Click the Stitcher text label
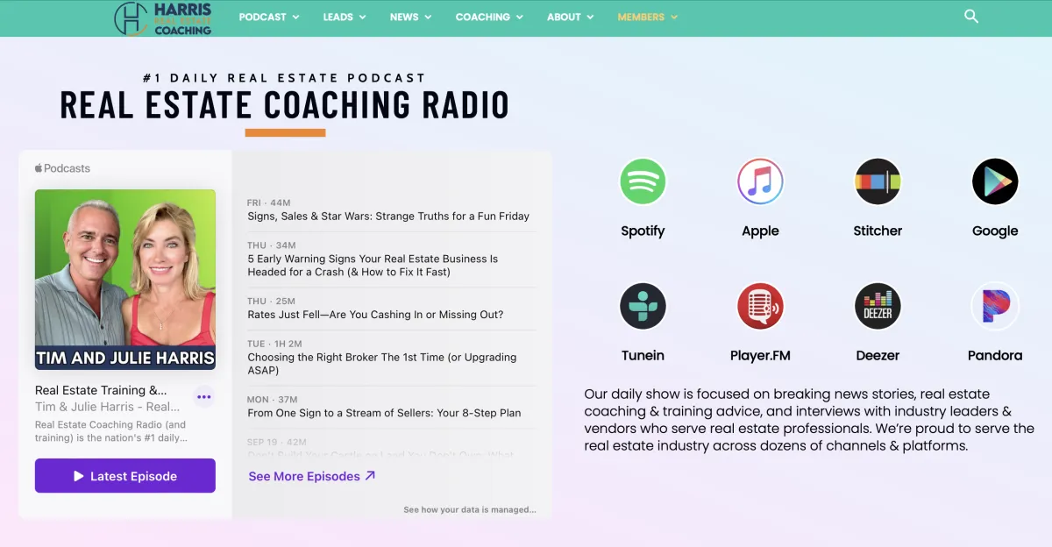 [x=878, y=231]
